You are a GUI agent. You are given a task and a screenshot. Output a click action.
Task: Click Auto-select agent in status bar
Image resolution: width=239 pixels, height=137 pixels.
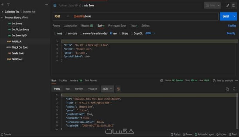pyautogui.click(x=204, y=134)
